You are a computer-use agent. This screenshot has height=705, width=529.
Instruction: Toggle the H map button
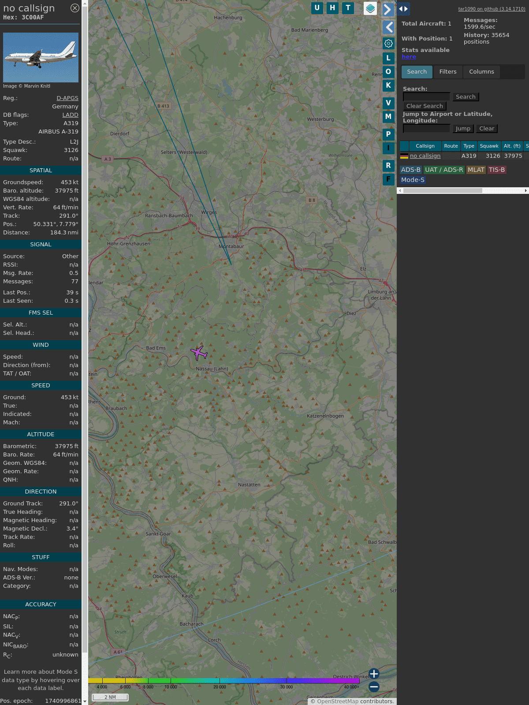[332, 8]
